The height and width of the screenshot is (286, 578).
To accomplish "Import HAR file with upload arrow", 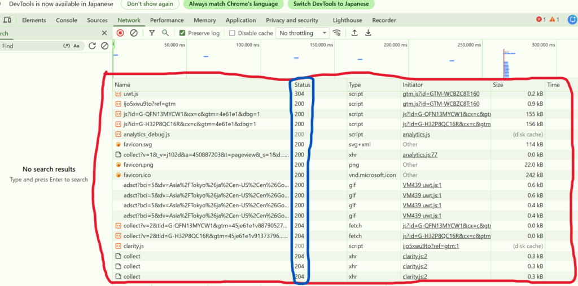I will 354,33.
